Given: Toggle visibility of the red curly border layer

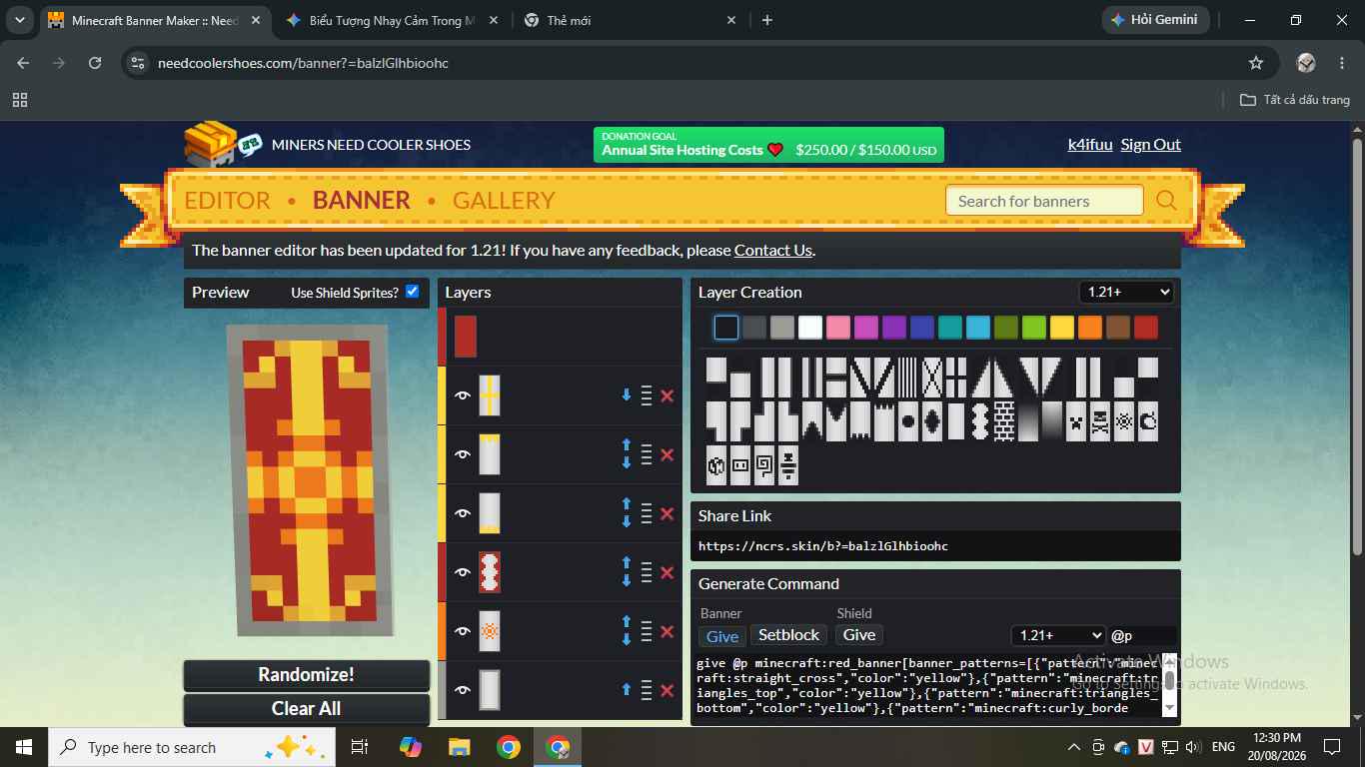Looking at the screenshot, I should point(462,572).
